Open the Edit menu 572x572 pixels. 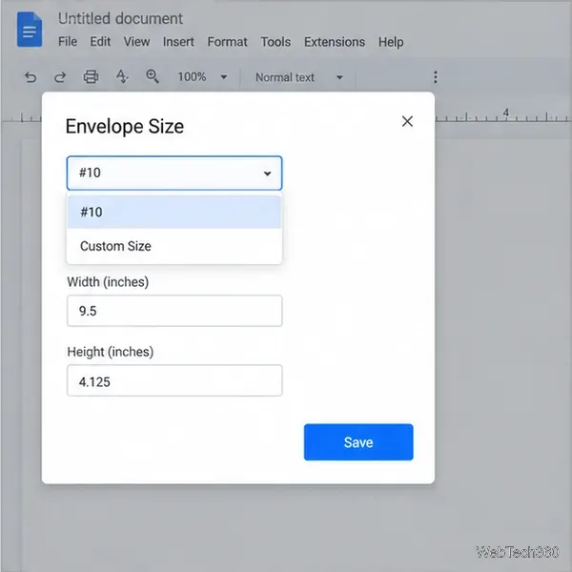(x=100, y=42)
